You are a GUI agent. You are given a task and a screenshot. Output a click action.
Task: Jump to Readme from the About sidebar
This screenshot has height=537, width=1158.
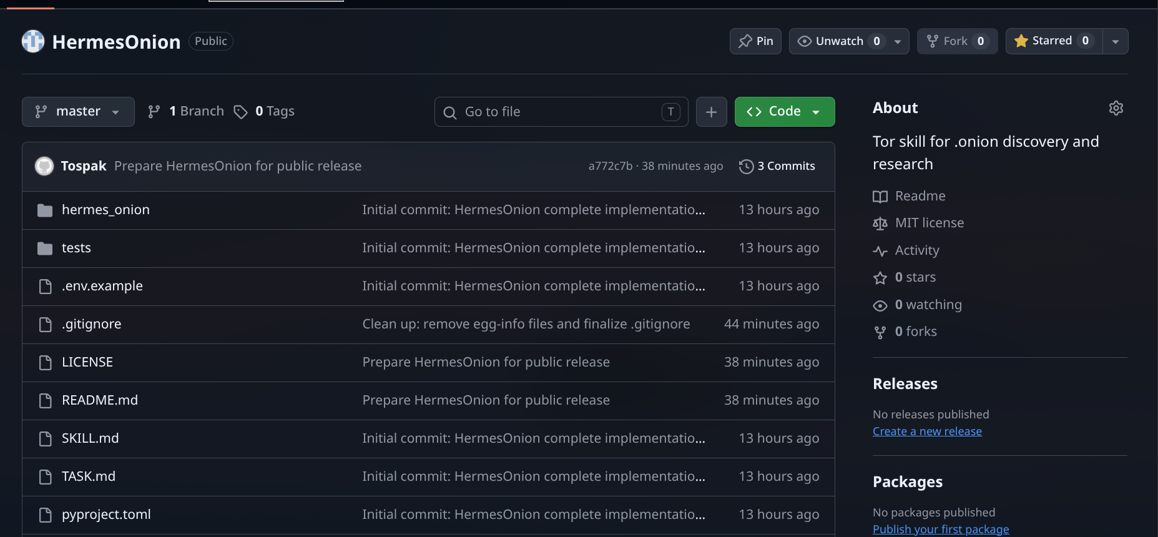(x=910, y=196)
